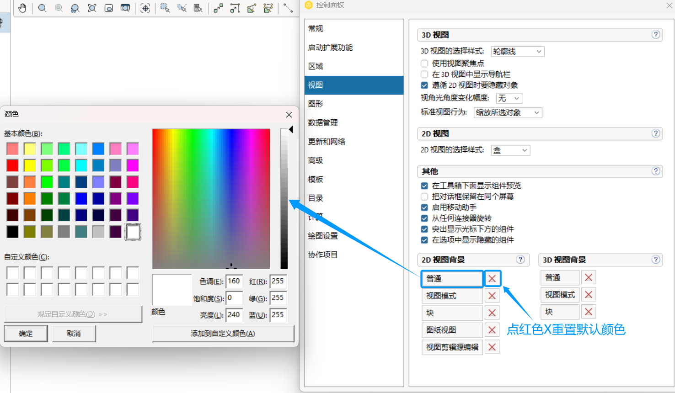Screen dimensions: 675x393
Task: Reset 2D 视图模式 background color
Action: pyautogui.click(x=492, y=296)
